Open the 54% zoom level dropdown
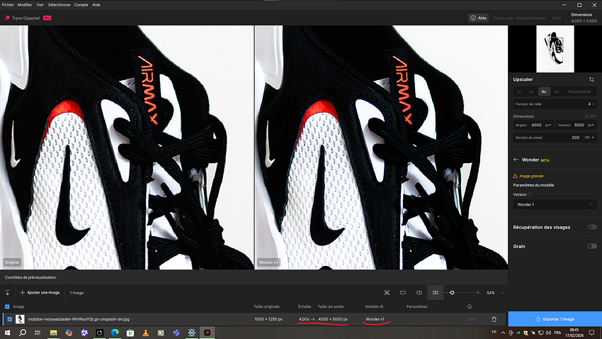Screen dimensions: 602x339 (503, 292)
